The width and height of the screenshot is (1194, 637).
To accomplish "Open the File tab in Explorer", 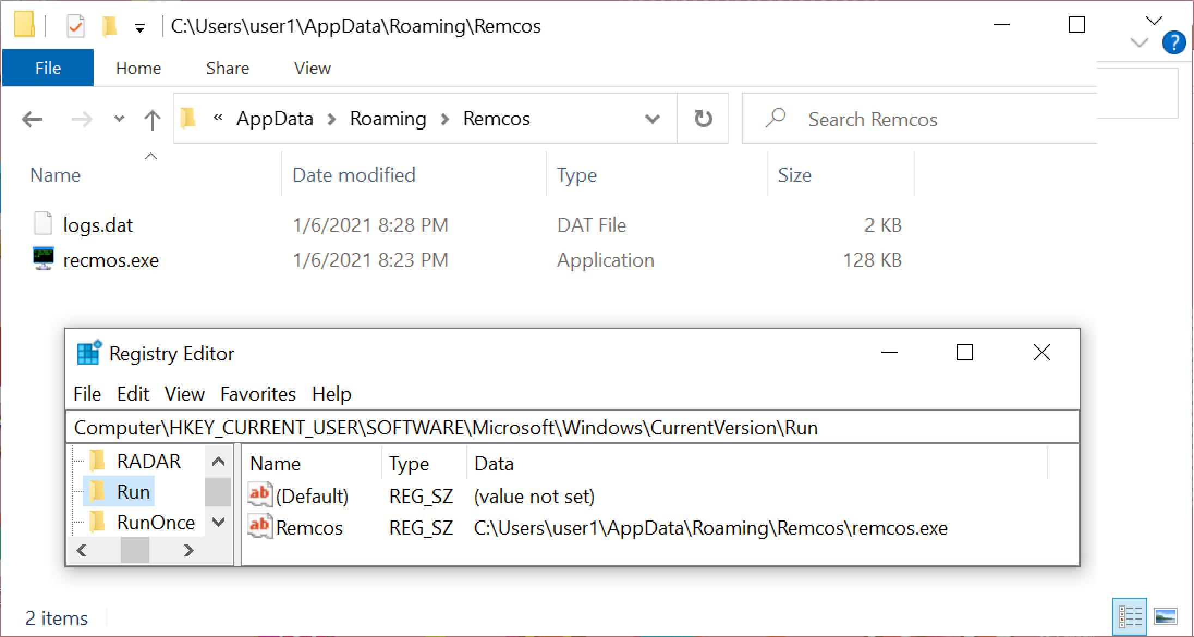I will point(48,68).
